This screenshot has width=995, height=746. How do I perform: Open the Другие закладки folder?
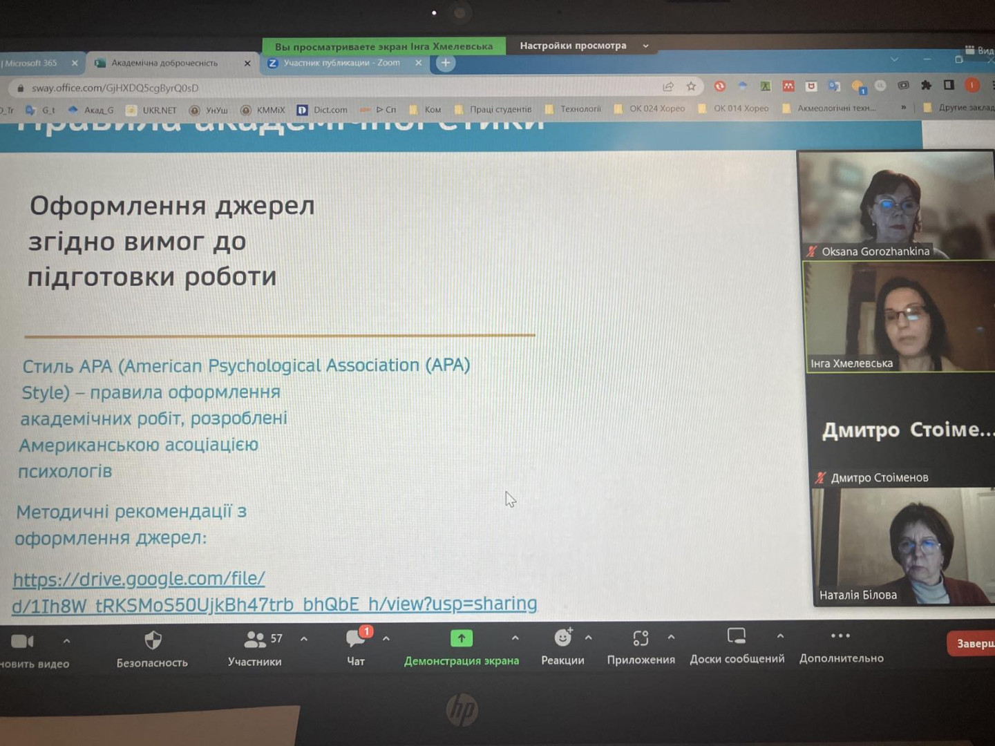point(959,107)
